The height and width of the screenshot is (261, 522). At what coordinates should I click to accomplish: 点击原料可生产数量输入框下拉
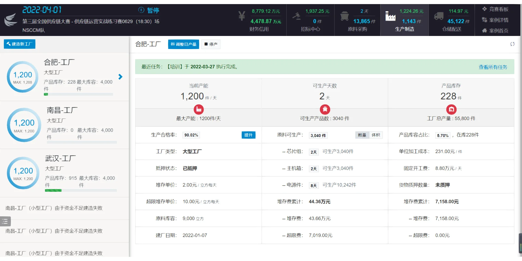tap(318, 135)
